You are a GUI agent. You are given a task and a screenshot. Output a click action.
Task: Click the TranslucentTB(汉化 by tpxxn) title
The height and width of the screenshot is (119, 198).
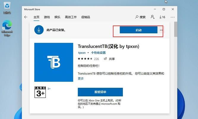(108, 46)
